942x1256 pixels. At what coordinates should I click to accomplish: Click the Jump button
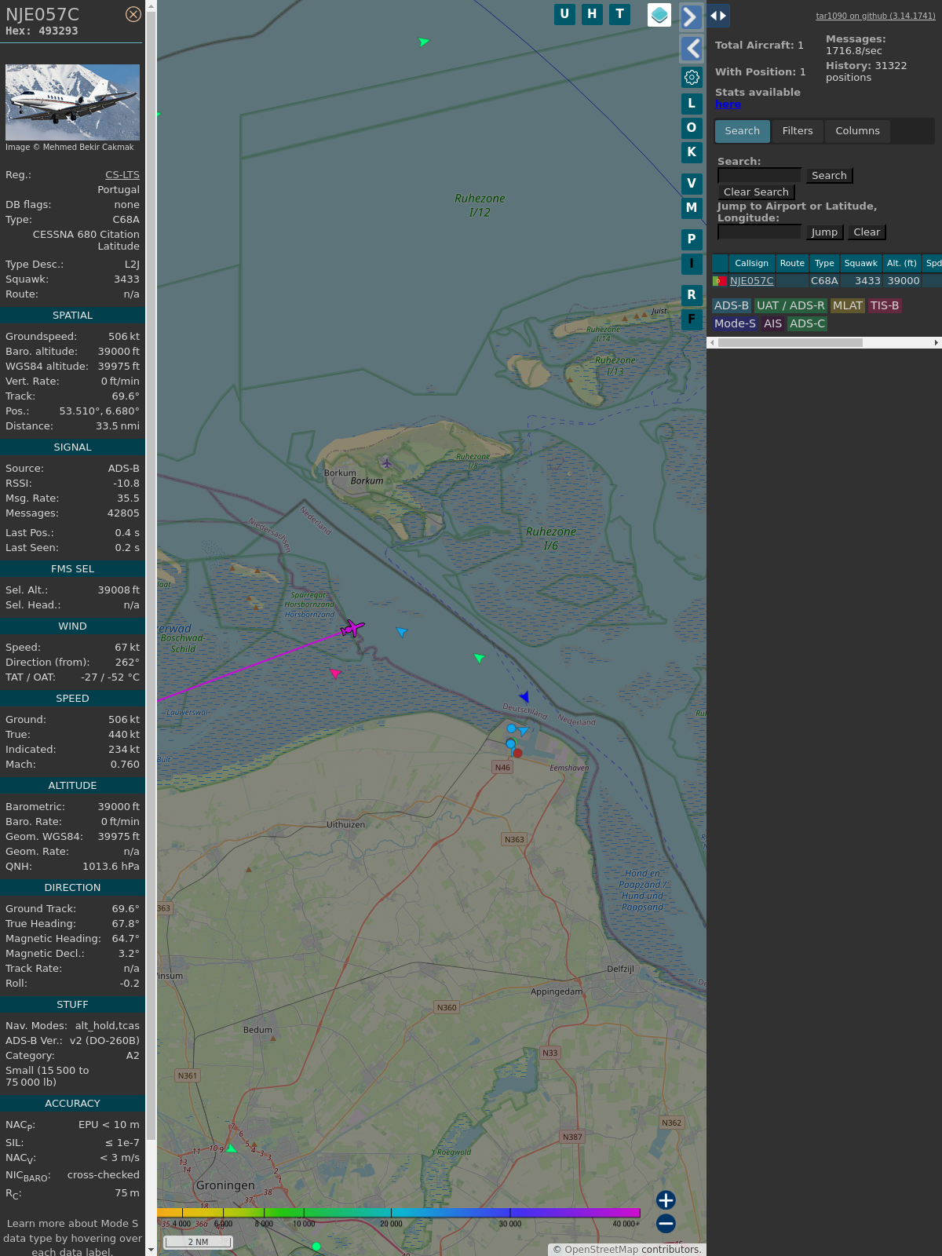coord(824,232)
